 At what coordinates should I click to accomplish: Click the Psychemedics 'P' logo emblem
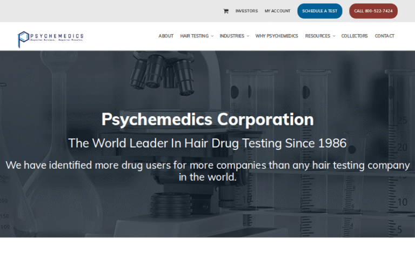23,38
